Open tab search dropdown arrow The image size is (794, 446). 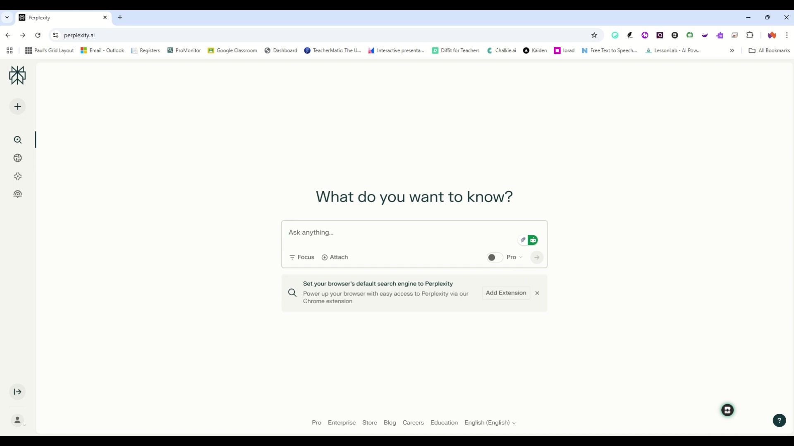pyautogui.click(x=7, y=17)
